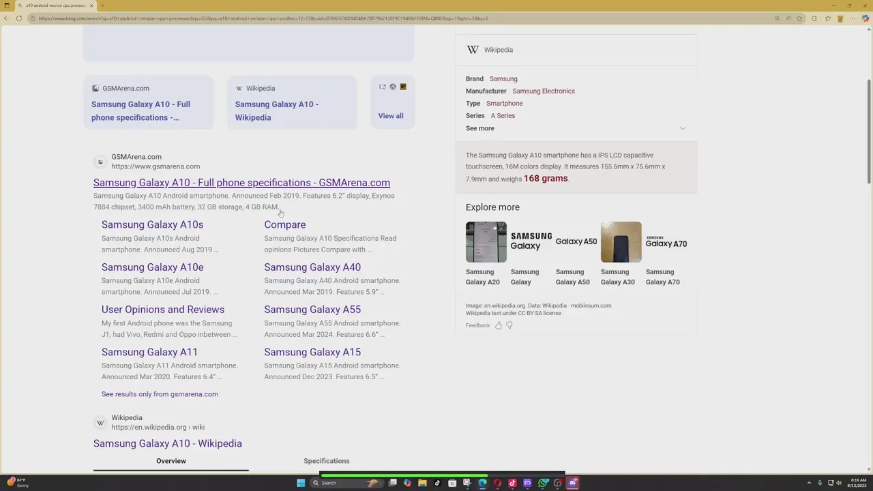
Task: Open WhatsApp from the taskbar
Action: [x=543, y=483]
